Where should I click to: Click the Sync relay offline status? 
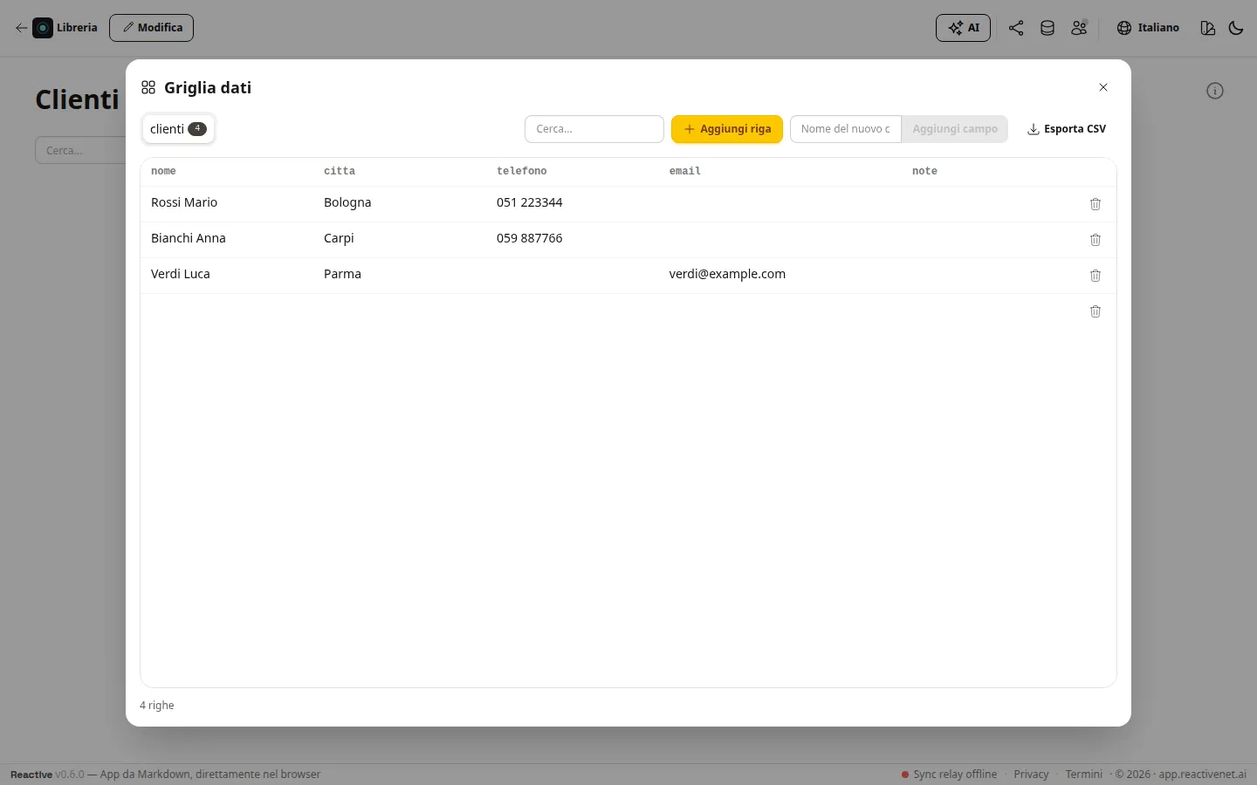pos(949,775)
